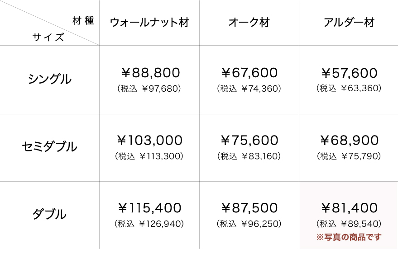Click the 材種 header label
Viewport: 398px width, 258px height.
click(83, 20)
